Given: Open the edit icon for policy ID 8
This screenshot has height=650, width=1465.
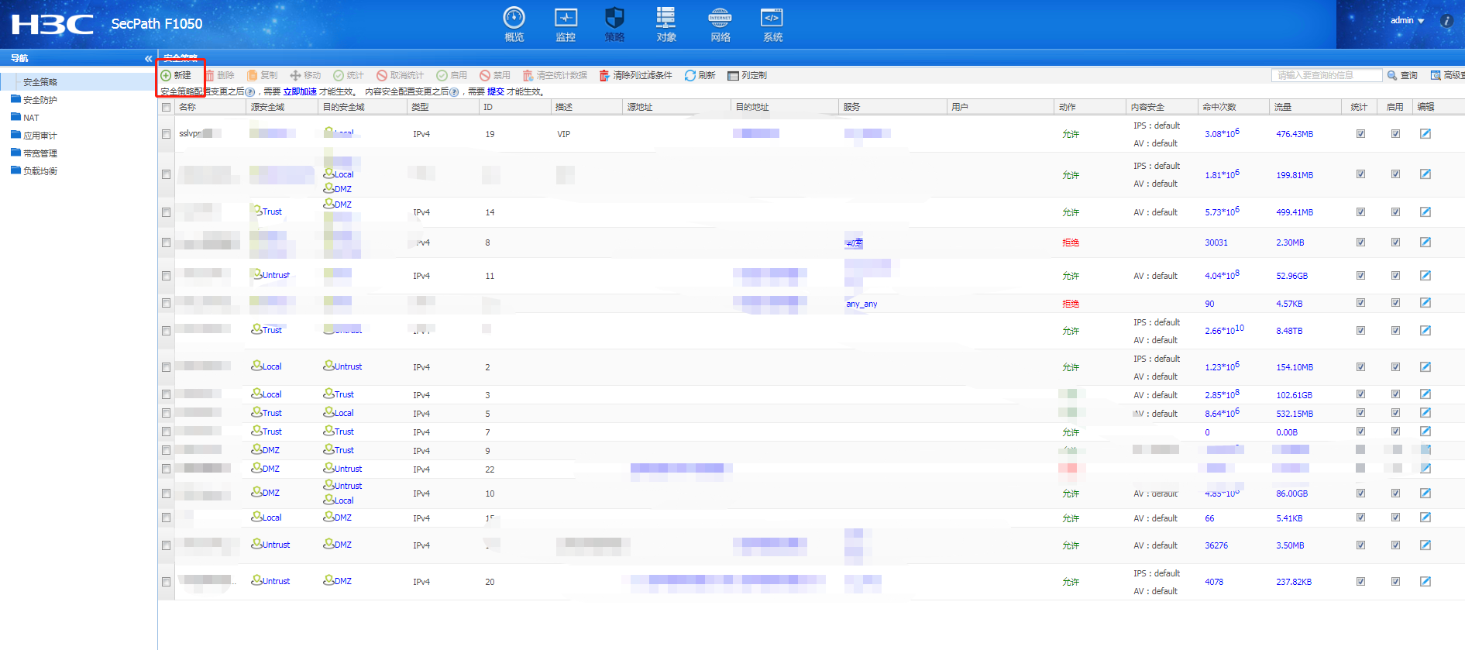Looking at the screenshot, I should click(1425, 242).
